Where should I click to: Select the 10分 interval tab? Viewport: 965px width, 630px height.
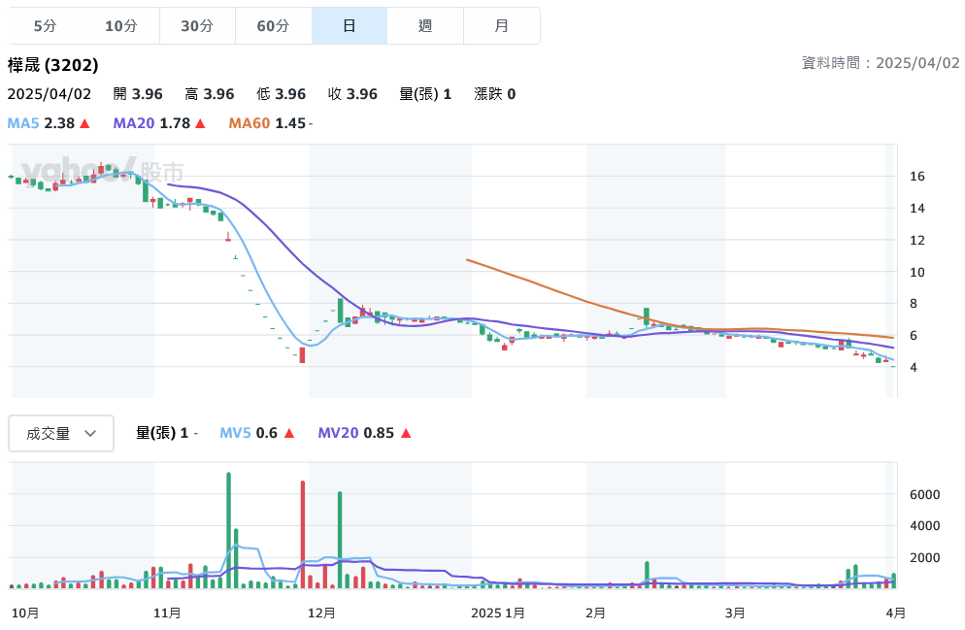[x=121, y=26]
